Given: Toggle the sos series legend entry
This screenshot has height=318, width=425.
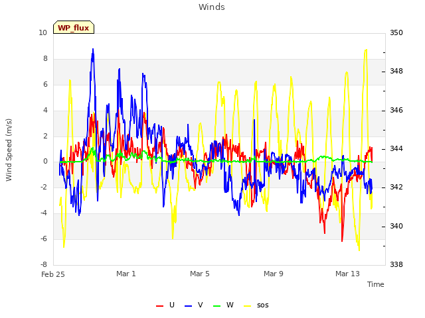Looking at the screenshot, I should [256, 305].
